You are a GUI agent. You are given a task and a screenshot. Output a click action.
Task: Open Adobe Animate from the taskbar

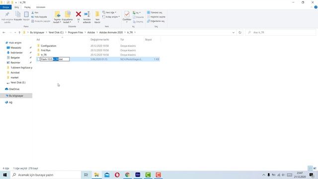point(138,175)
